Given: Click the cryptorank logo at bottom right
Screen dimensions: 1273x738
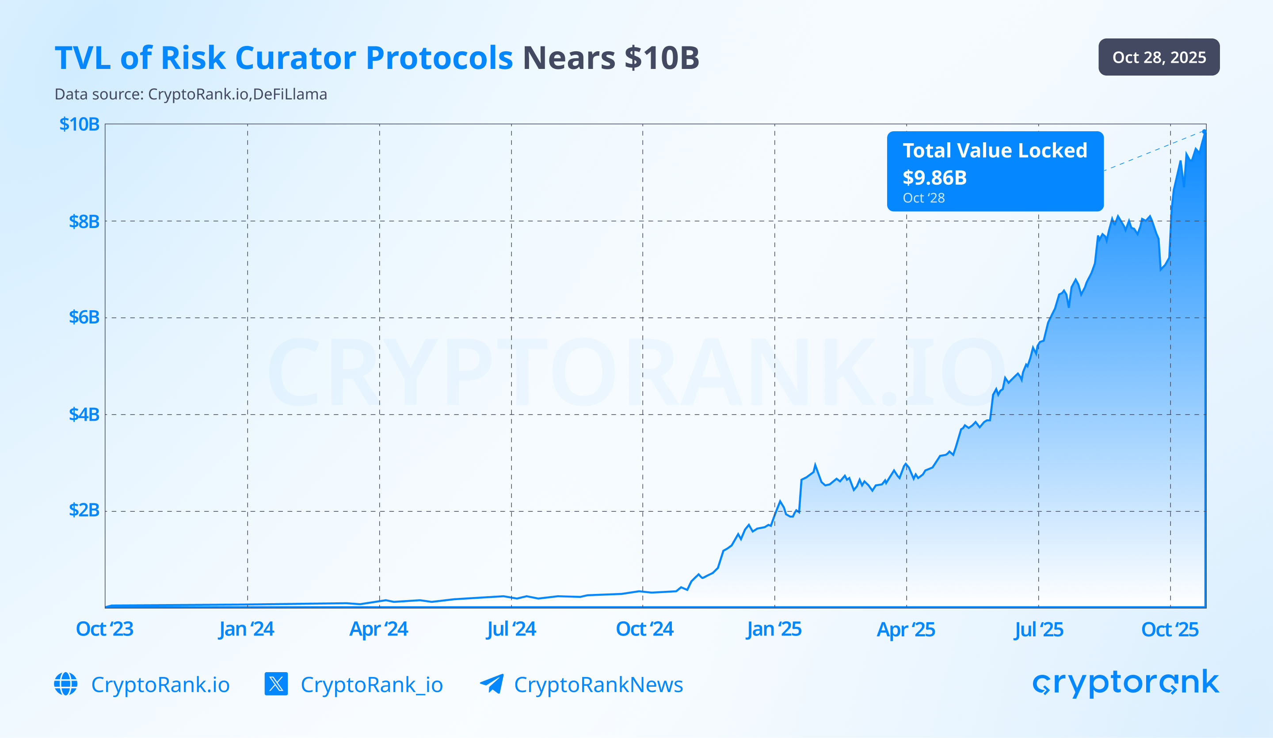Looking at the screenshot, I should pyautogui.click(x=1125, y=683).
